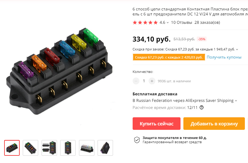The width and height of the screenshot is (248, 163).
Task: Expand the 4.6 rating breakdown chevron
Action: coord(168,22)
